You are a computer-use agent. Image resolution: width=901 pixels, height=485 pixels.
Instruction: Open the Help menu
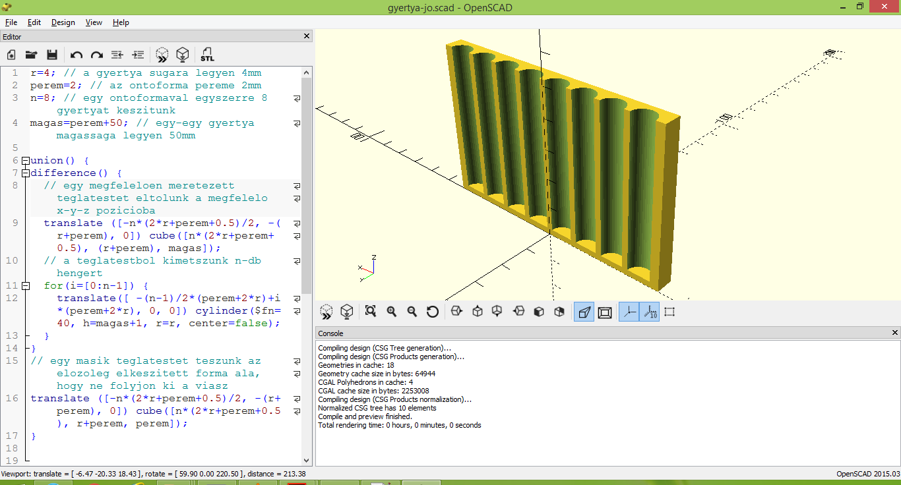point(121,22)
